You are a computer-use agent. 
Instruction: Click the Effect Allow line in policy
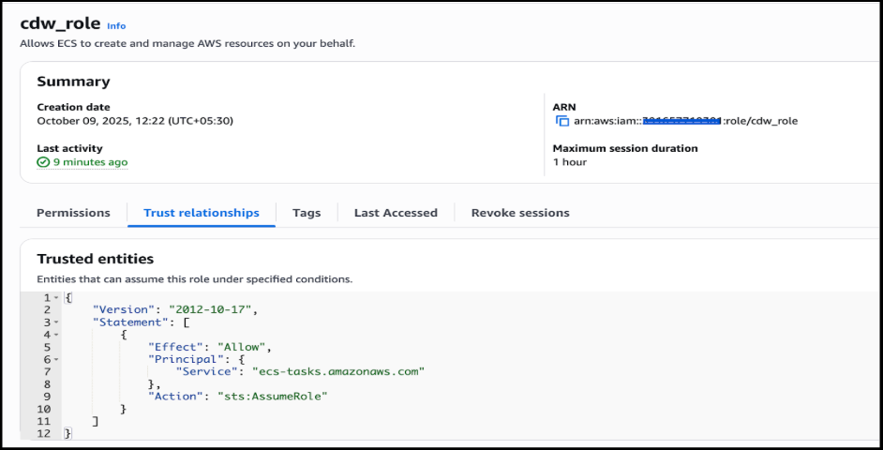click(209, 347)
